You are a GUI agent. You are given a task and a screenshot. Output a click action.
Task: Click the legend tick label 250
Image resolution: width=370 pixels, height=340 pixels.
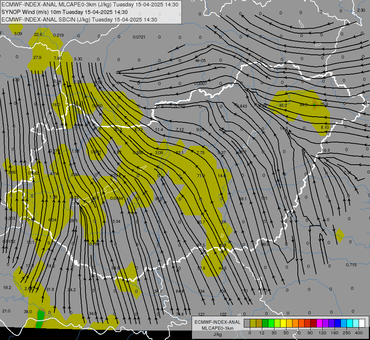(x=347, y=333)
